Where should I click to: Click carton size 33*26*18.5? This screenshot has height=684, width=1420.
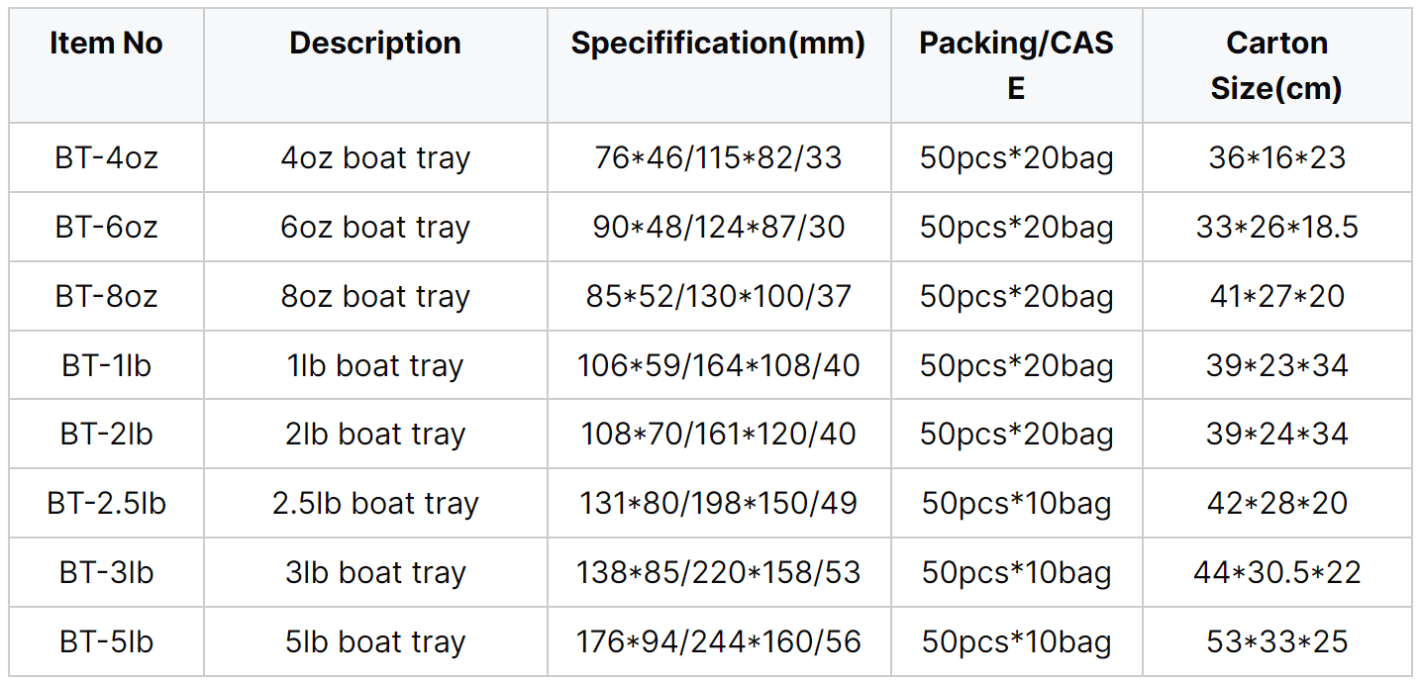(x=1276, y=228)
